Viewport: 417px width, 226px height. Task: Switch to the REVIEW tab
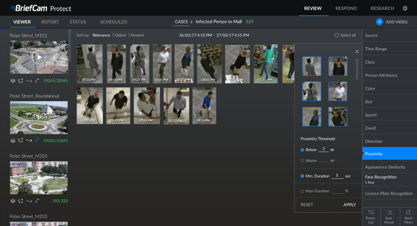[x=313, y=8]
